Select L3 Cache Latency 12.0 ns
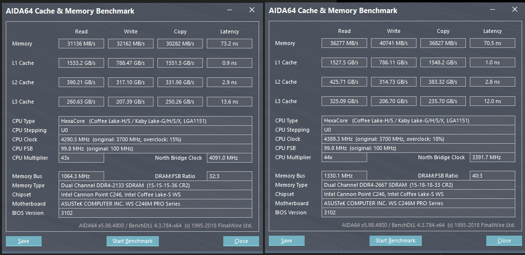 click(493, 102)
